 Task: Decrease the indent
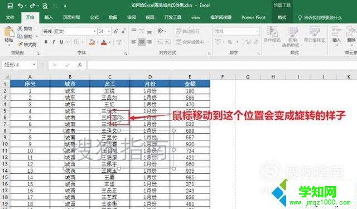pos(160,42)
